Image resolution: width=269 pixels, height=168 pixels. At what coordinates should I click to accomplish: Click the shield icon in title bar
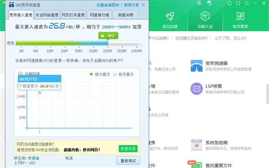point(200,3)
